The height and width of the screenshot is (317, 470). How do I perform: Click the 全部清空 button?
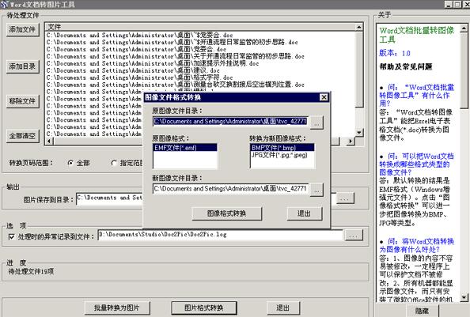coord(22,136)
